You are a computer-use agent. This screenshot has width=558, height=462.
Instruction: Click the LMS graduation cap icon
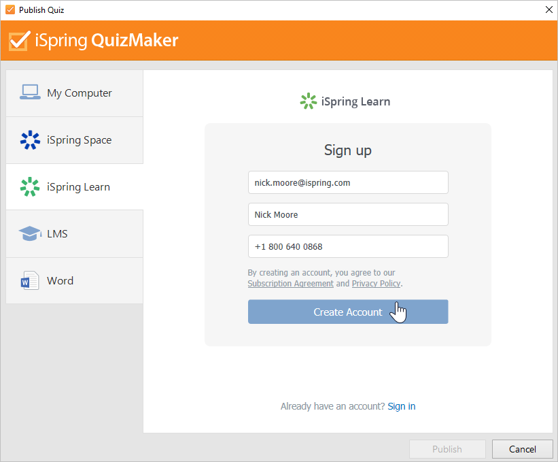tap(30, 234)
